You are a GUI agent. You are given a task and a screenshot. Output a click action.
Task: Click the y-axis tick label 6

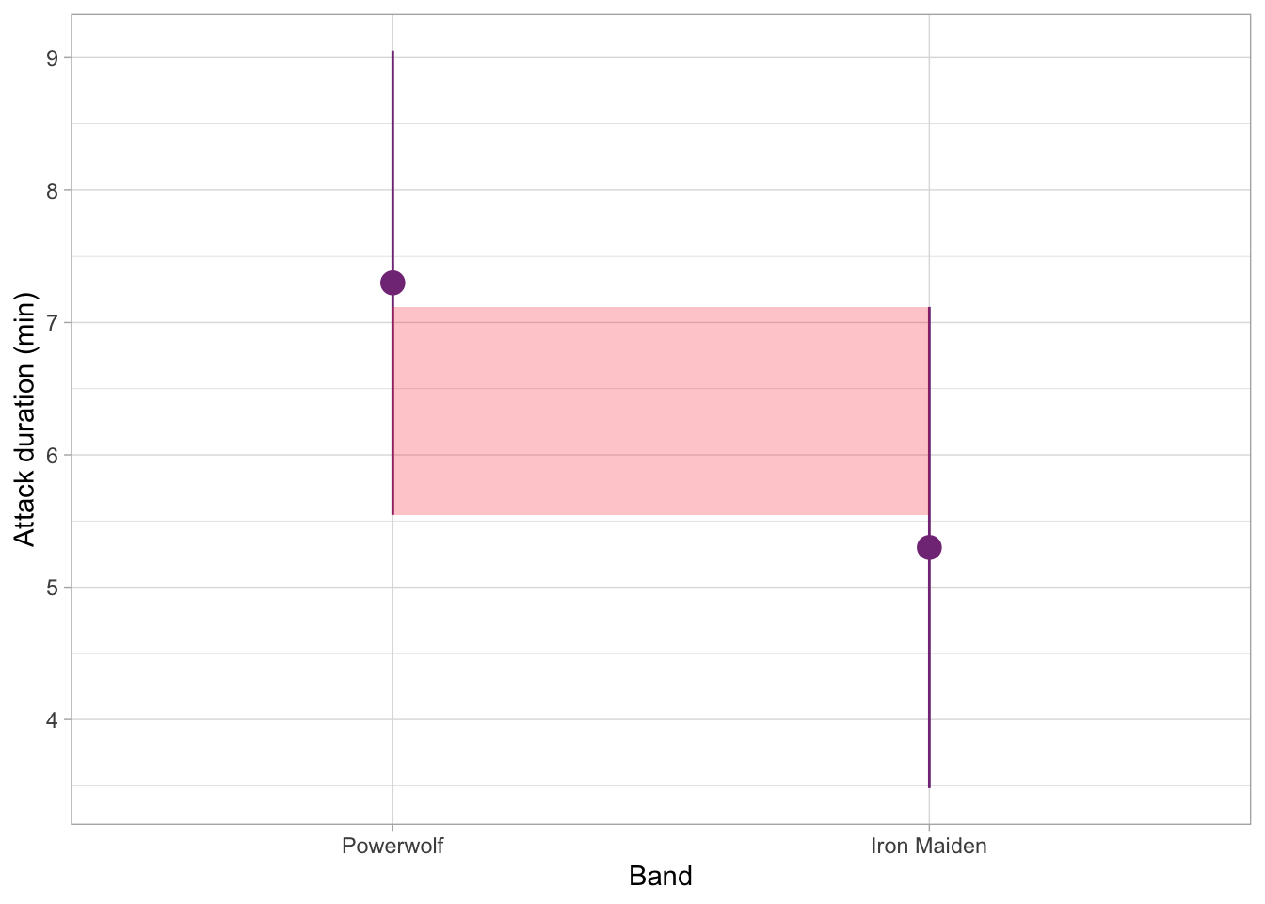52,456
